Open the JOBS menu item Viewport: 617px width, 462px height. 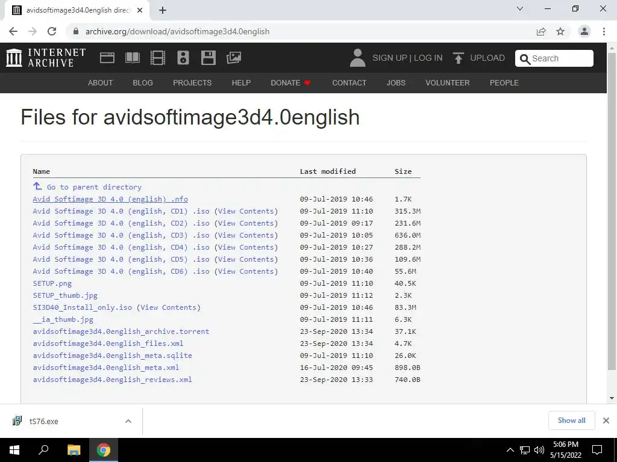(x=396, y=83)
